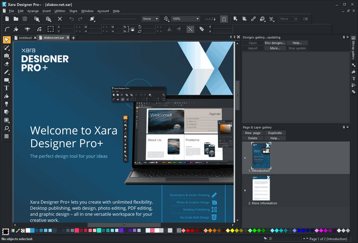
Task: Select the 2. More Information page thumbnail
Action: tap(261, 188)
